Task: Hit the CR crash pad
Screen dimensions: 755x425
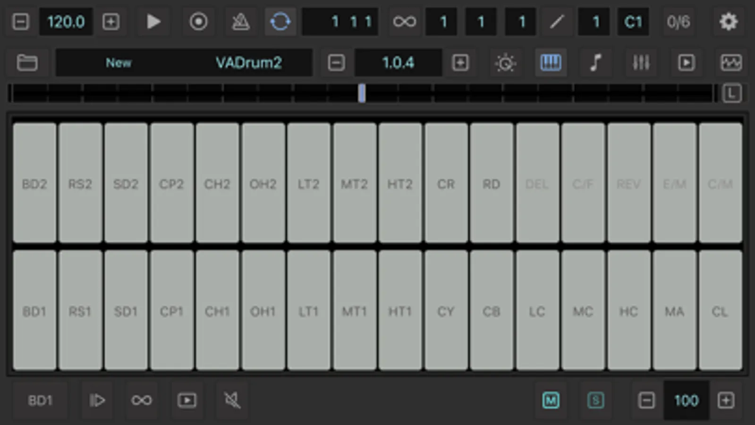Action: [x=446, y=183]
